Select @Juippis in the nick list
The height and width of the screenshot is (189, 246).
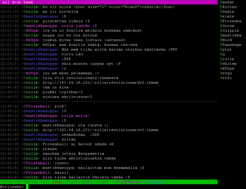(229, 30)
